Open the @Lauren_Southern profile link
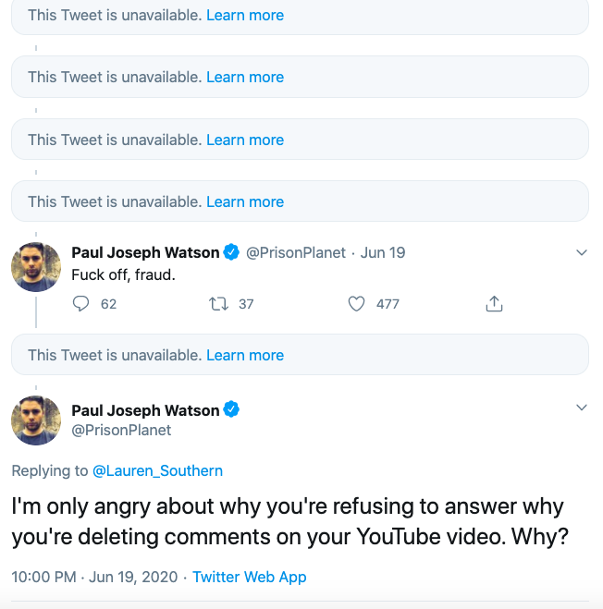 click(157, 470)
